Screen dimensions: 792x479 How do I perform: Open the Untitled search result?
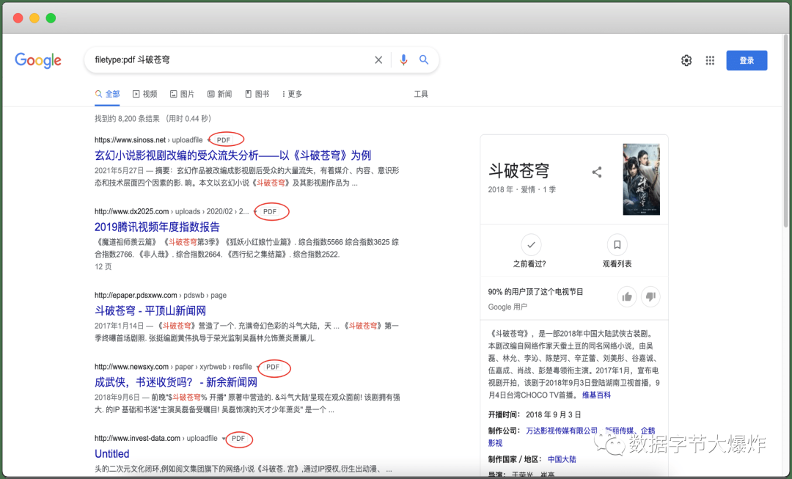click(112, 454)
